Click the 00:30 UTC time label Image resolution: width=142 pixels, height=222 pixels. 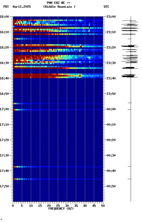coord(111,155)
